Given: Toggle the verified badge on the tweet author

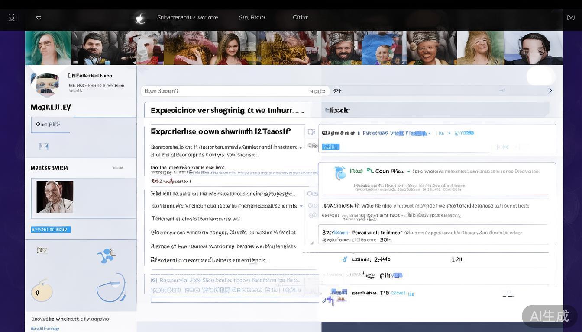Looking at the screenshot, I should click(x=352, y=133).
